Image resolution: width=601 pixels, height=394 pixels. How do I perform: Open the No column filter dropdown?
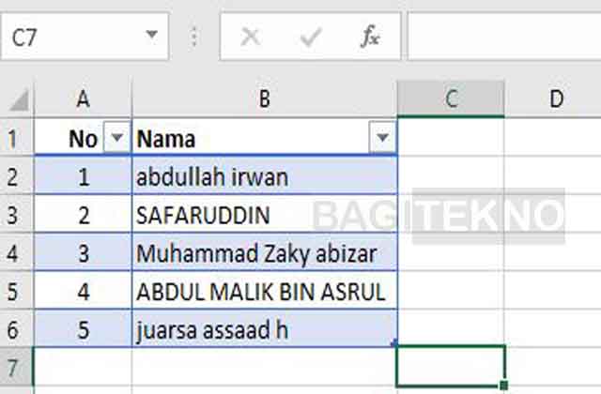pyautogui.click(x=116, y=138)
